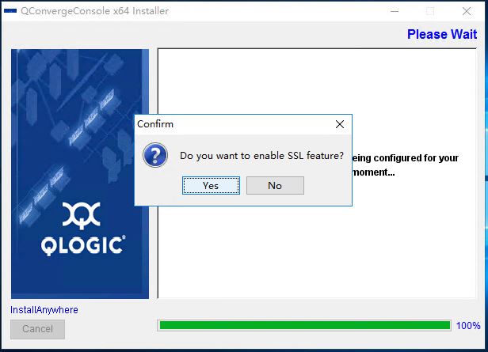Screen dimensions: 488x352
Task: Click the QConvergeConsole x64 Installer title
Action: 94,11
